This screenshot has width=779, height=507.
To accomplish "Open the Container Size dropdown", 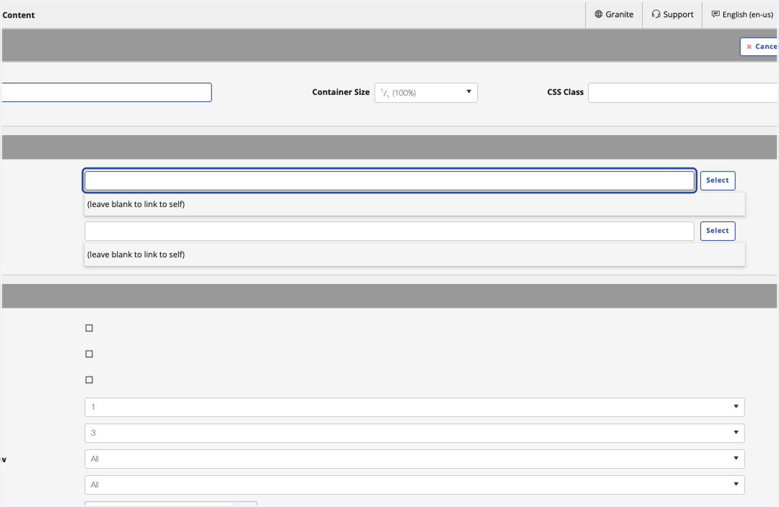I will 426,93.
